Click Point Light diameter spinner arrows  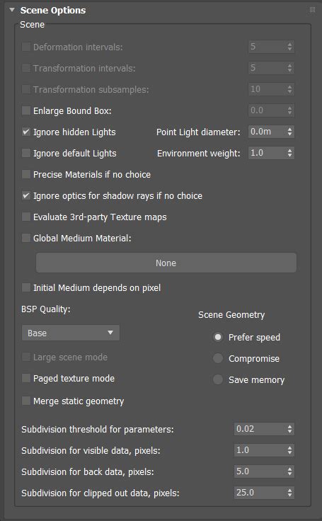click(x=289, y=132)
